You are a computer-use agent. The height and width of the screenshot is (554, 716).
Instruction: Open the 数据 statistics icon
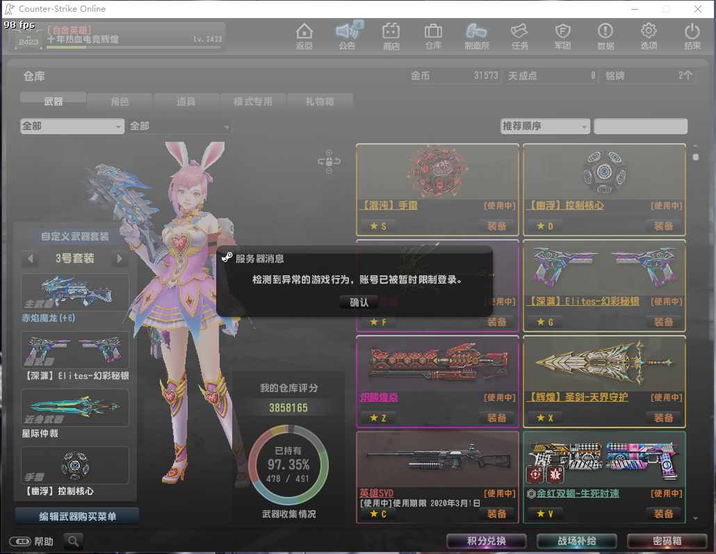(605, 37)
